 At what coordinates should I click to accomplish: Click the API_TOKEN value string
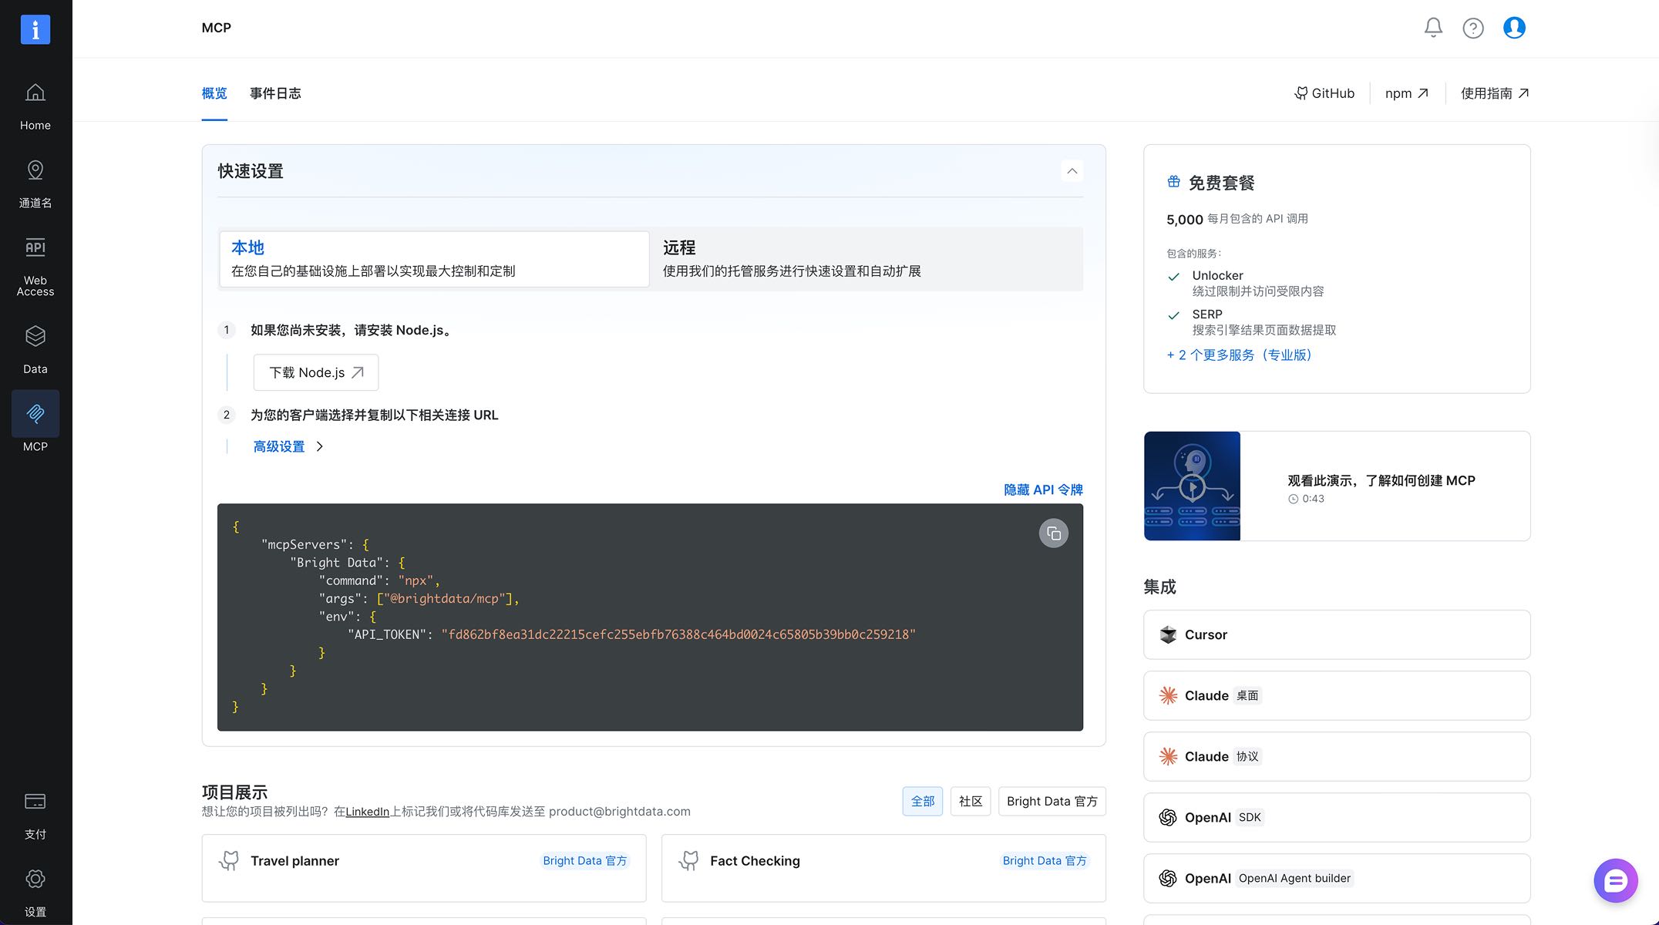tap(678, 634)
